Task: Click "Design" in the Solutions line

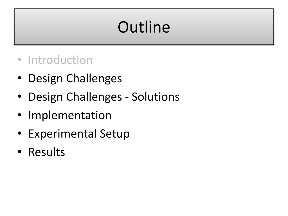Action: pos(46,97)
